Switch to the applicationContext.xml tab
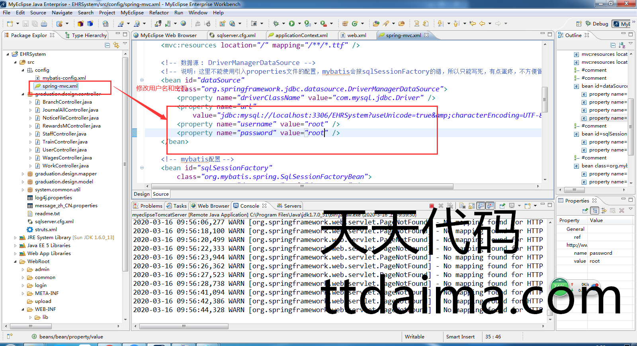Viewport: 637px width, 346px height. pos(301,35)
